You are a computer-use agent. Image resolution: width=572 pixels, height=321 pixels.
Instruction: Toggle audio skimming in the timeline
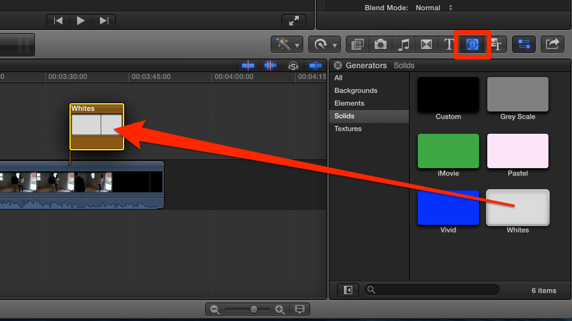coord(271,65)
